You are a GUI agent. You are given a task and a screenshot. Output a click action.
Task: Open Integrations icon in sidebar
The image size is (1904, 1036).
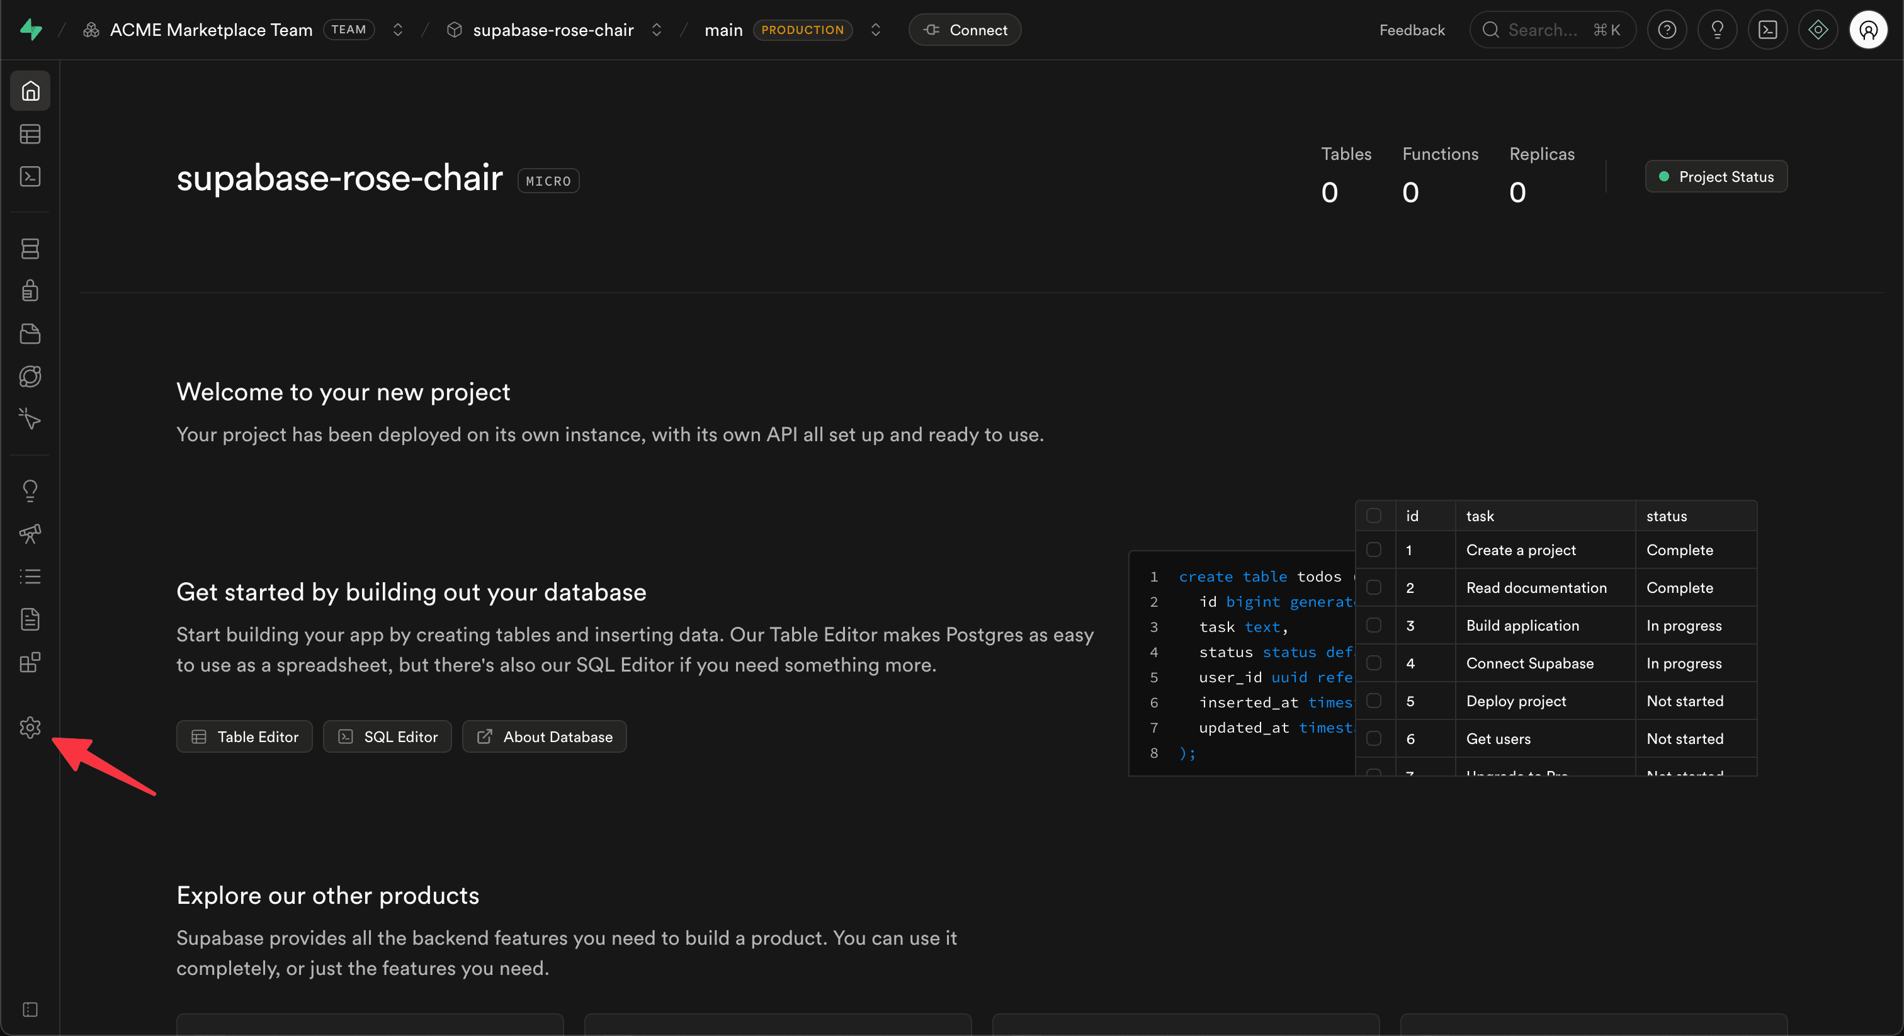pos(30,663)
